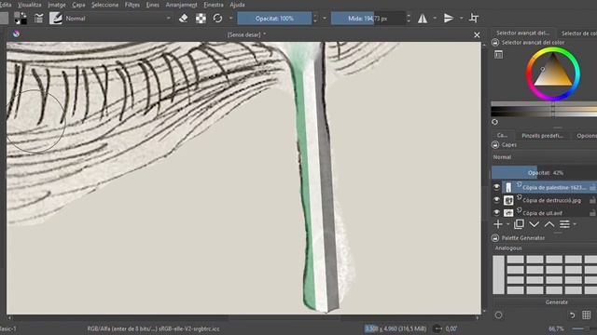Open the layer blending mode Normal dropdown
This screenshot has height=335, width=597.
pos(544,157)
